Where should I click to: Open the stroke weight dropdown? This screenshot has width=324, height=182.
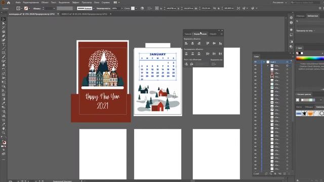click(x=54, y=9)
